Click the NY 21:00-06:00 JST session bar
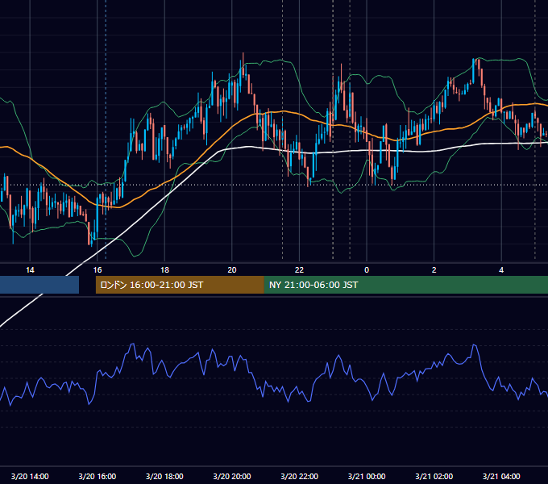The image size is (548, 484). (x=405, y=285)
